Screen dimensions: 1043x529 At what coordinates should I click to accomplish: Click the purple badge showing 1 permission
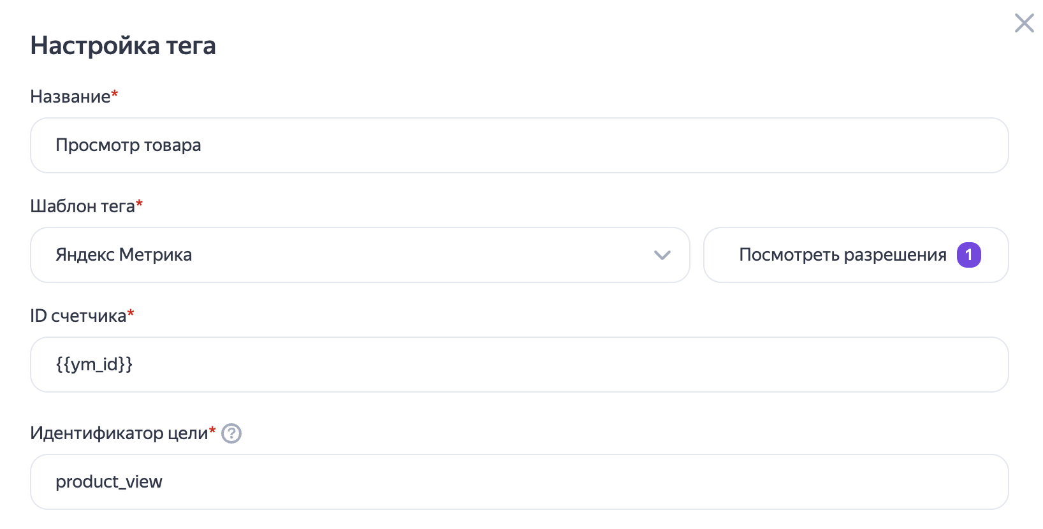[970, 255]
